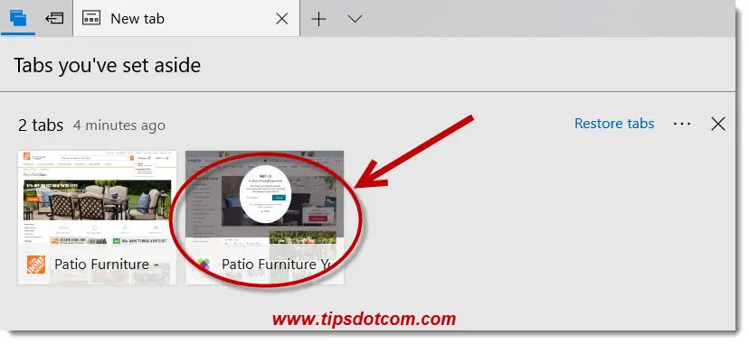Open the three-dot more options menu
Viewport: 749px width, 344px height.
click(682, 124)
